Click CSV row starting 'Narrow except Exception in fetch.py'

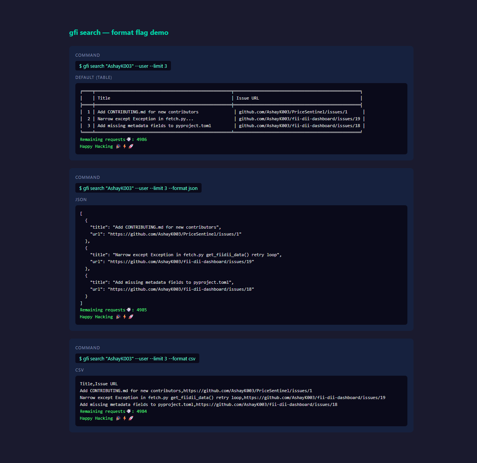233,398
